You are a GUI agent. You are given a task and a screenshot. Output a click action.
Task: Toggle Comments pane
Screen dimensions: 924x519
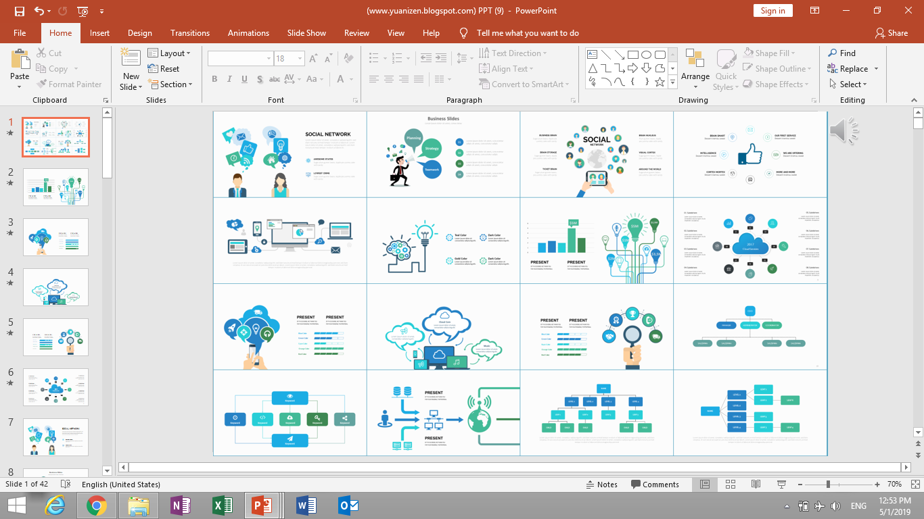pos(655,485)
